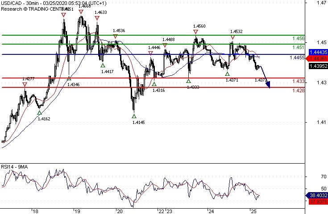
Task: Select the red 37.9375 RSI value tag
Action: coord(318,202)
